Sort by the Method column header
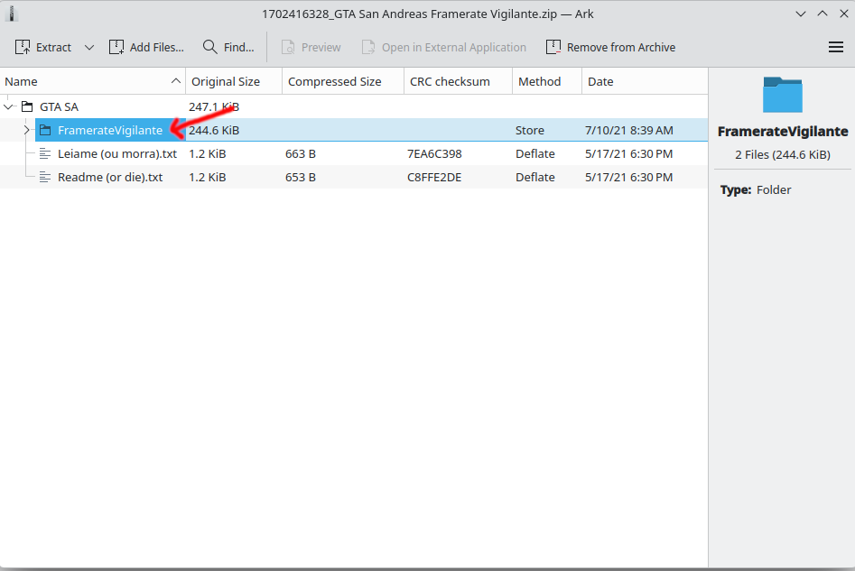The height and width of the screenshot is (571, 855). click(547, 82)
